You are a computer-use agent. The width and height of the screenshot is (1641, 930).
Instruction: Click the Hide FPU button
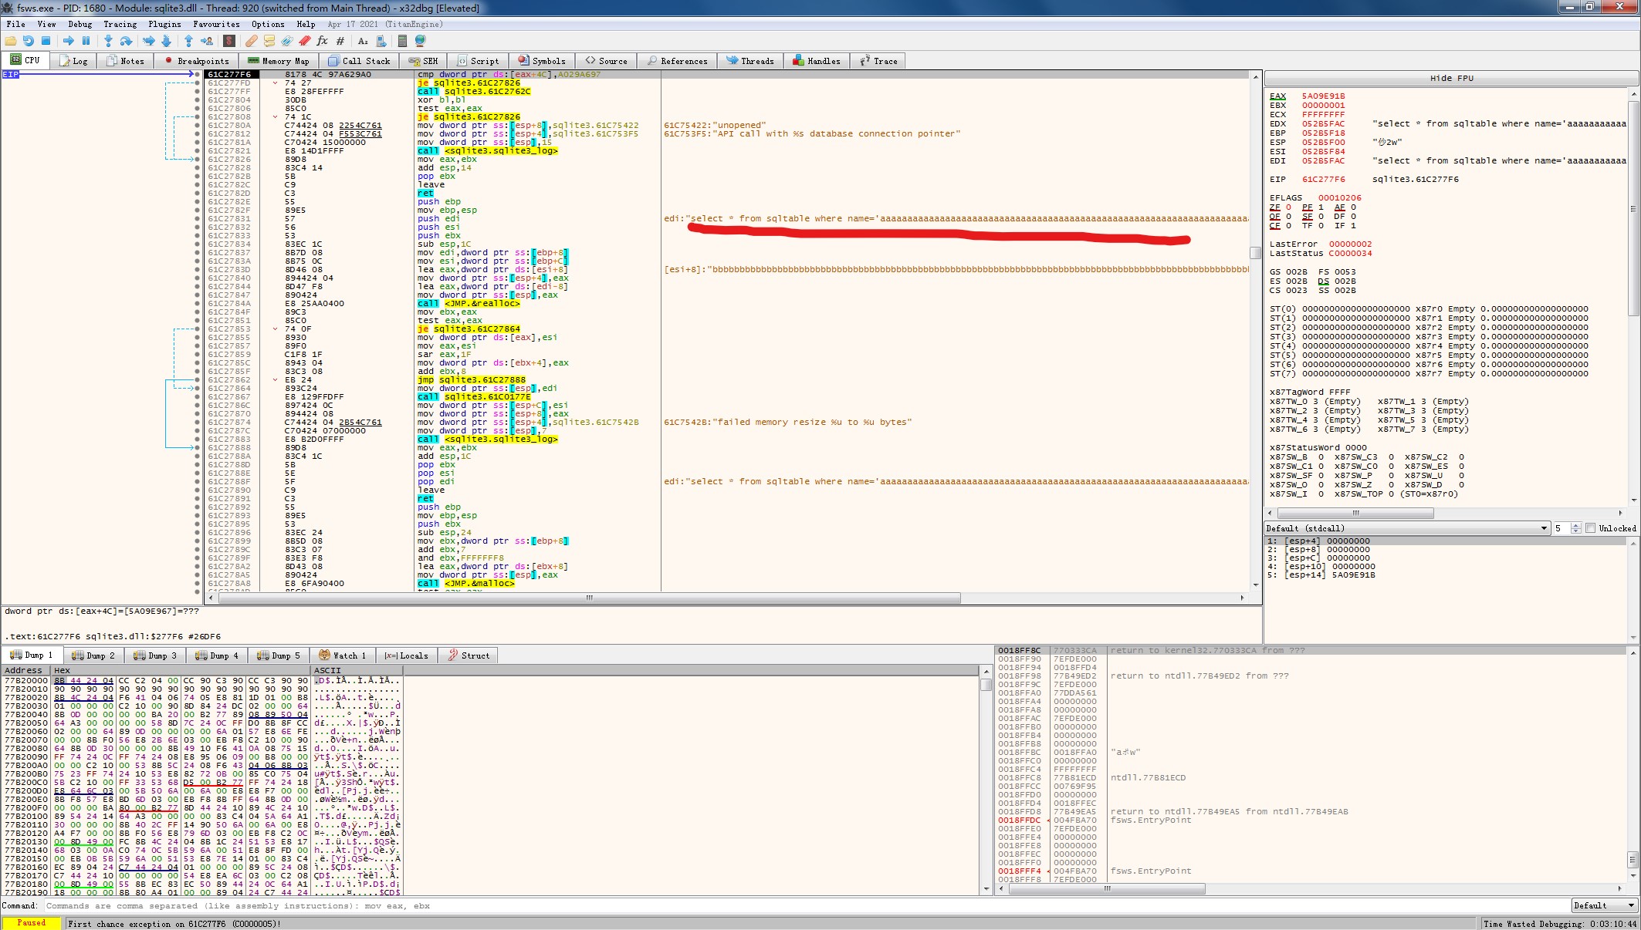point(1451,78)
